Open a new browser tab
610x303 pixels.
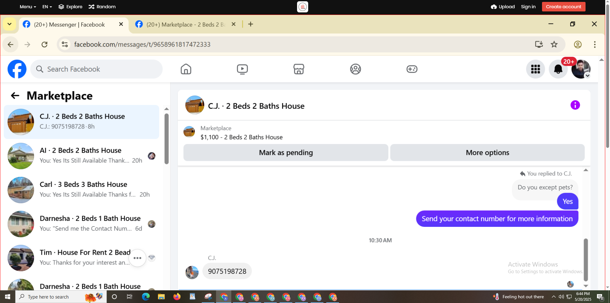pos(251,24)
